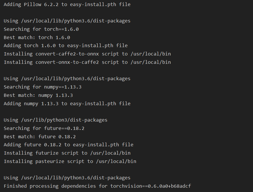Click the "Best match: numpy 1.13.3" line

click(38, 95)
